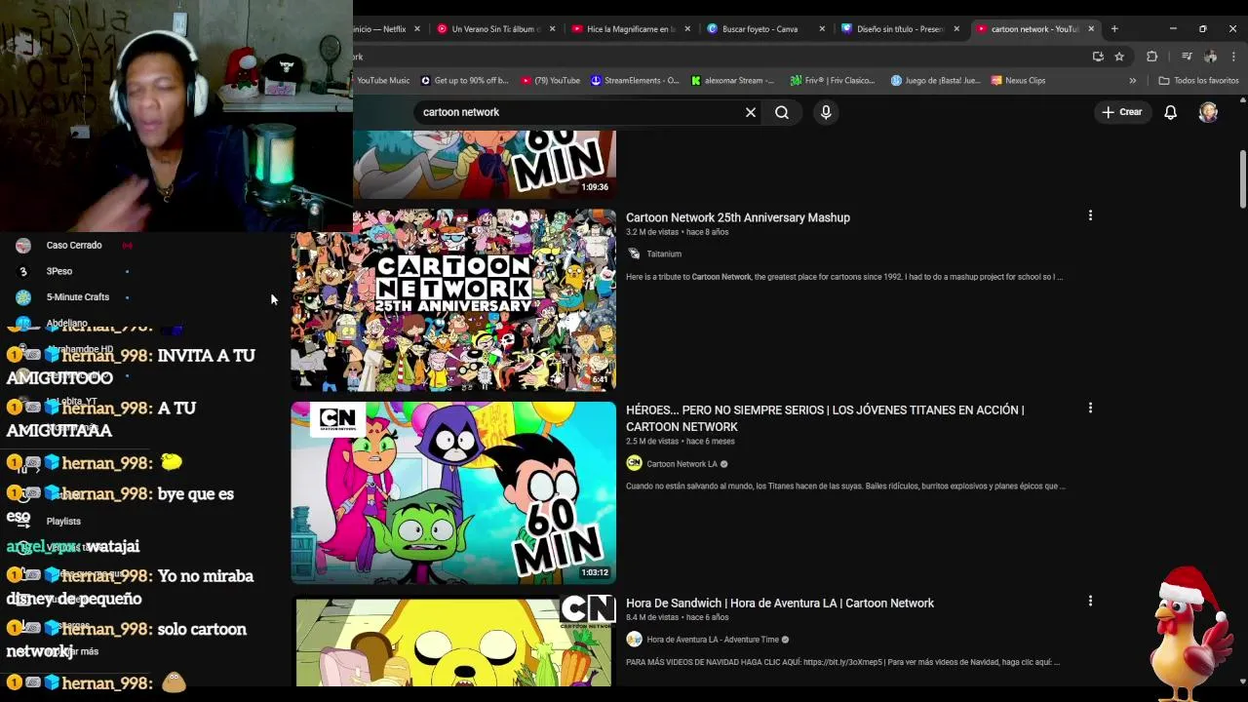Click the 25th Anniversary video thumbnail
1248x702 pixels.
(x=453, y=299)
